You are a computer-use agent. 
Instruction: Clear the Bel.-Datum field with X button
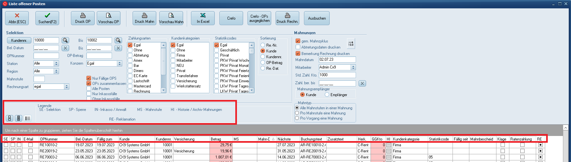point(66,48)
